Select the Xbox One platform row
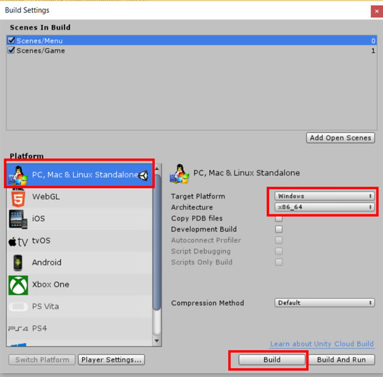 (80, 285)
